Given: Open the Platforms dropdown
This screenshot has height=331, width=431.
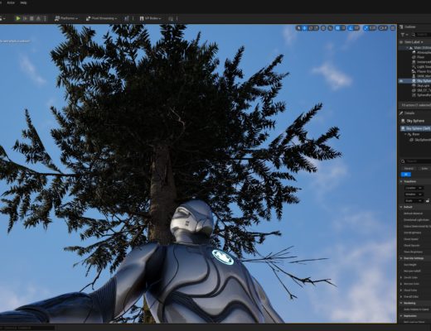Looking at the screenshot, I should click(66, 18).
